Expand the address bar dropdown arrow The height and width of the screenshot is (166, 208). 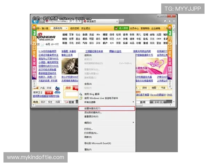tap(74, 21)
